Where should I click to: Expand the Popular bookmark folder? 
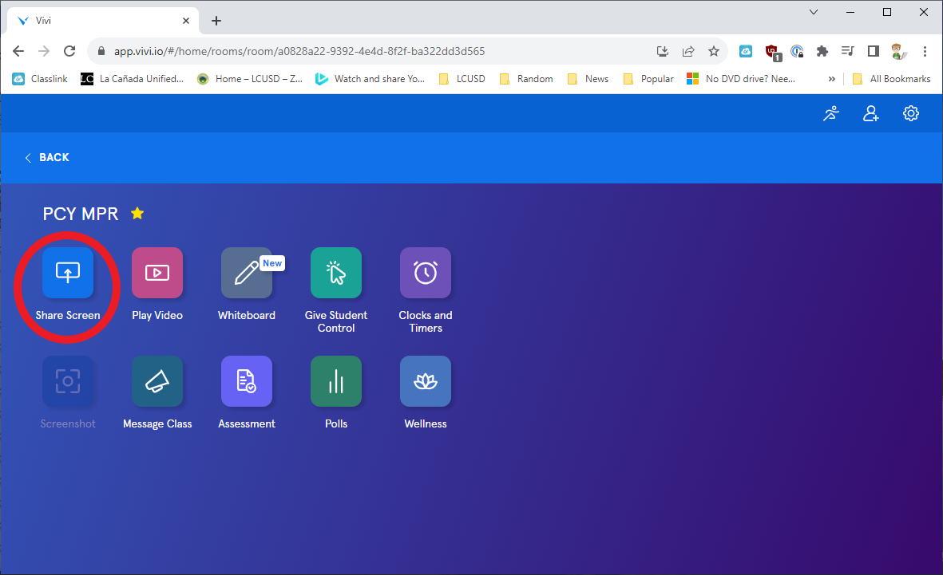click(648, 79)
